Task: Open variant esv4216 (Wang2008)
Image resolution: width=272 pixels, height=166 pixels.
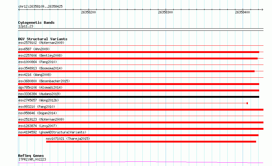Action: tap(35, 75)
